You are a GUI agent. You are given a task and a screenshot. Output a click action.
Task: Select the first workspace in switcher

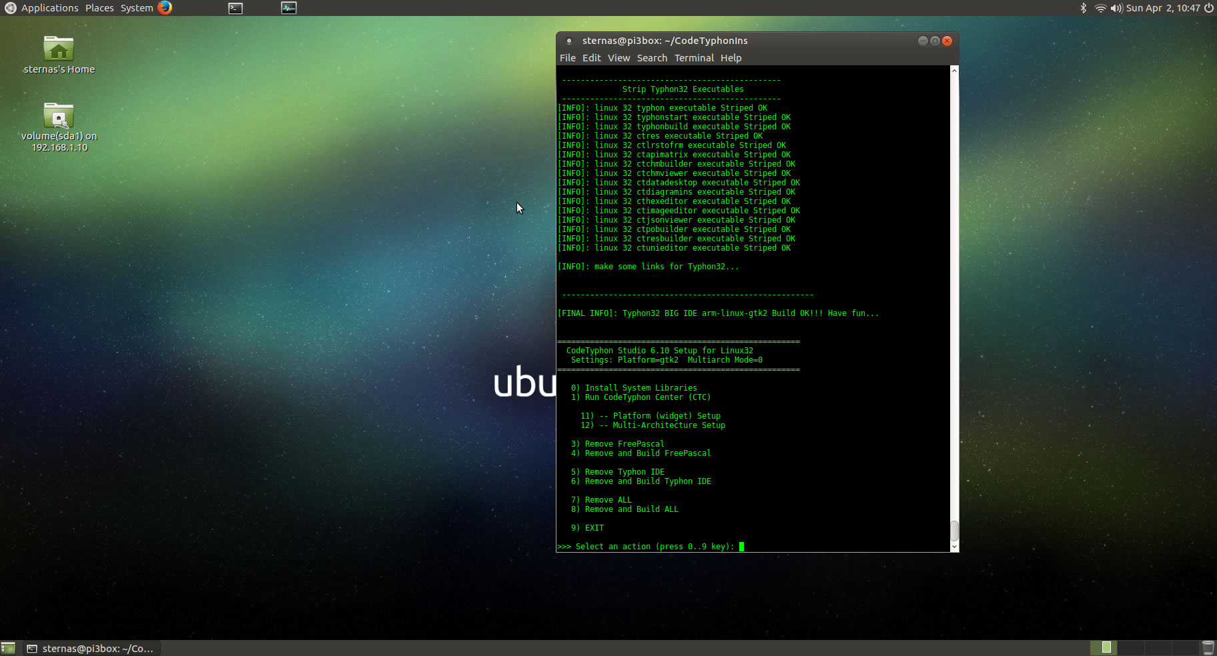[x=1103, y=647]
